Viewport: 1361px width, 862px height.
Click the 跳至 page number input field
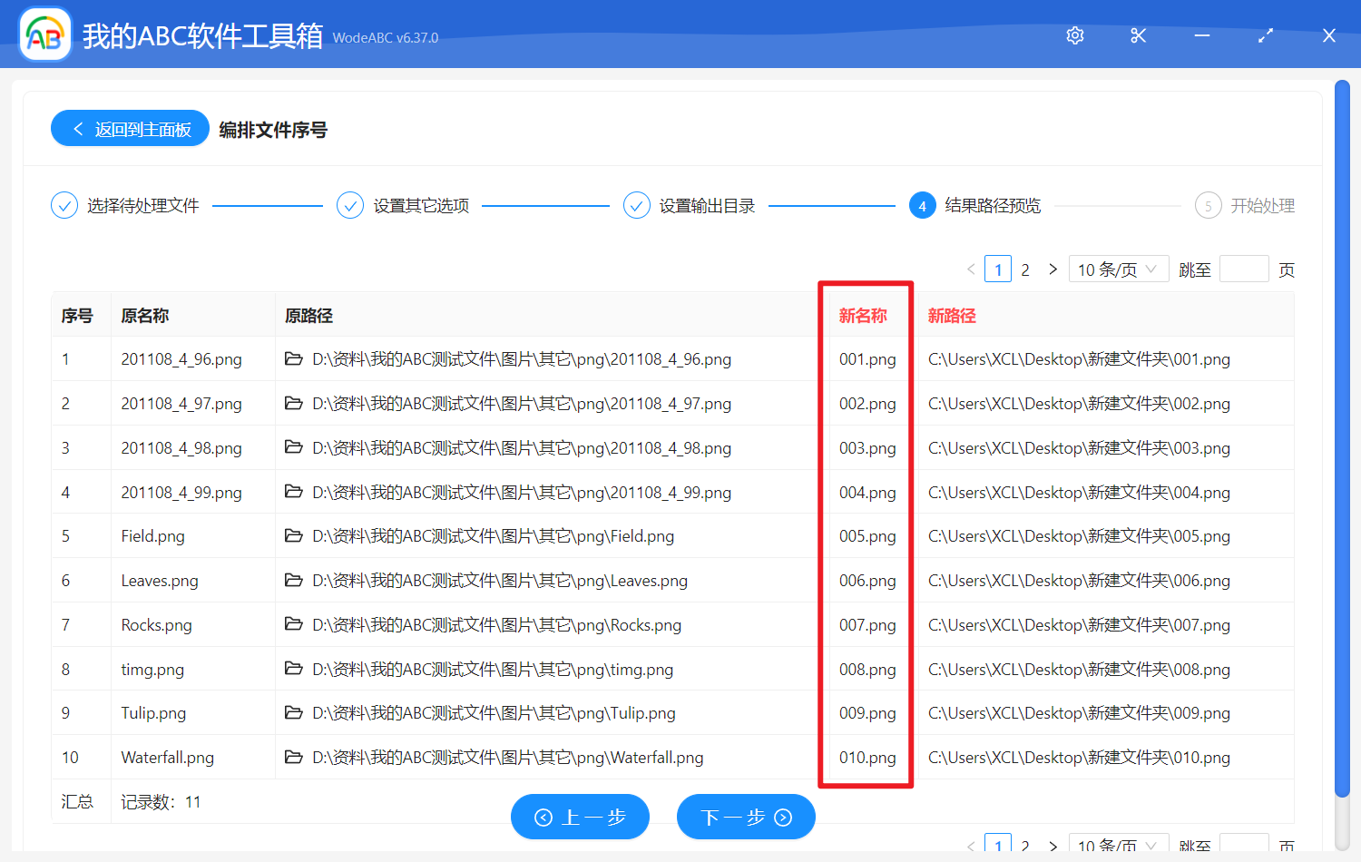1244,269
